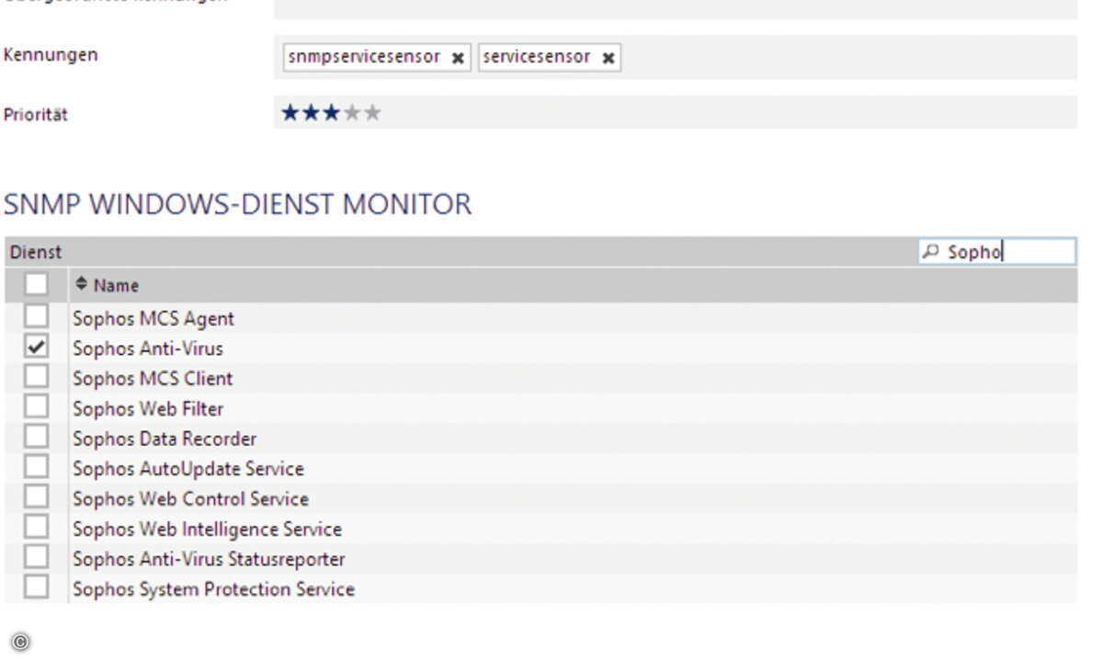1103x662 pixels.
Task: Select Sophos System Protection Service checkbox
Action: pos(36,588)
